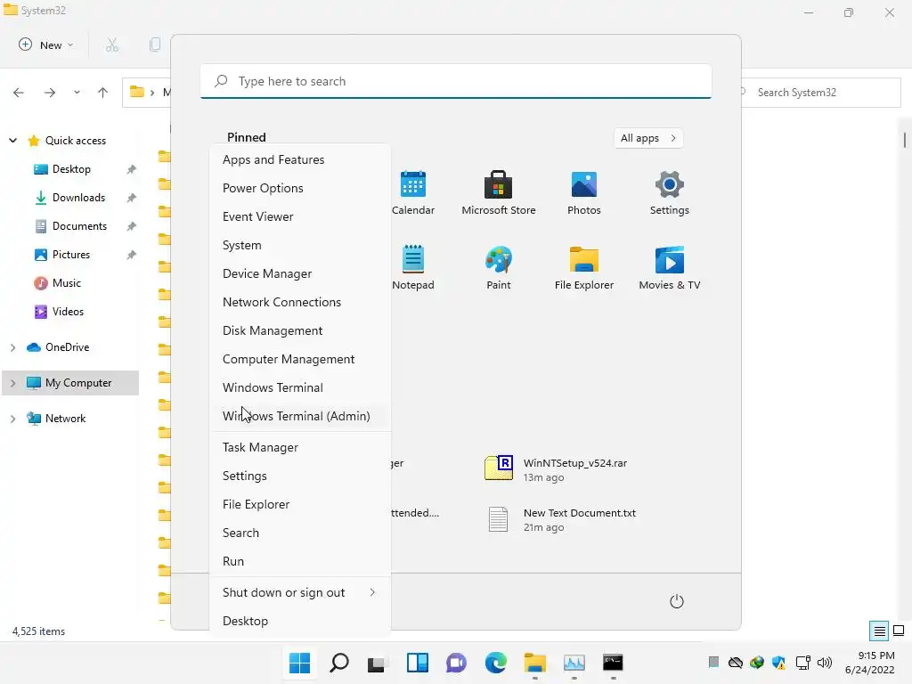Image resolution: width=912 pixels, height=684 pixels.
Task: Go up one folder level in Explorer
Action: 103,93
